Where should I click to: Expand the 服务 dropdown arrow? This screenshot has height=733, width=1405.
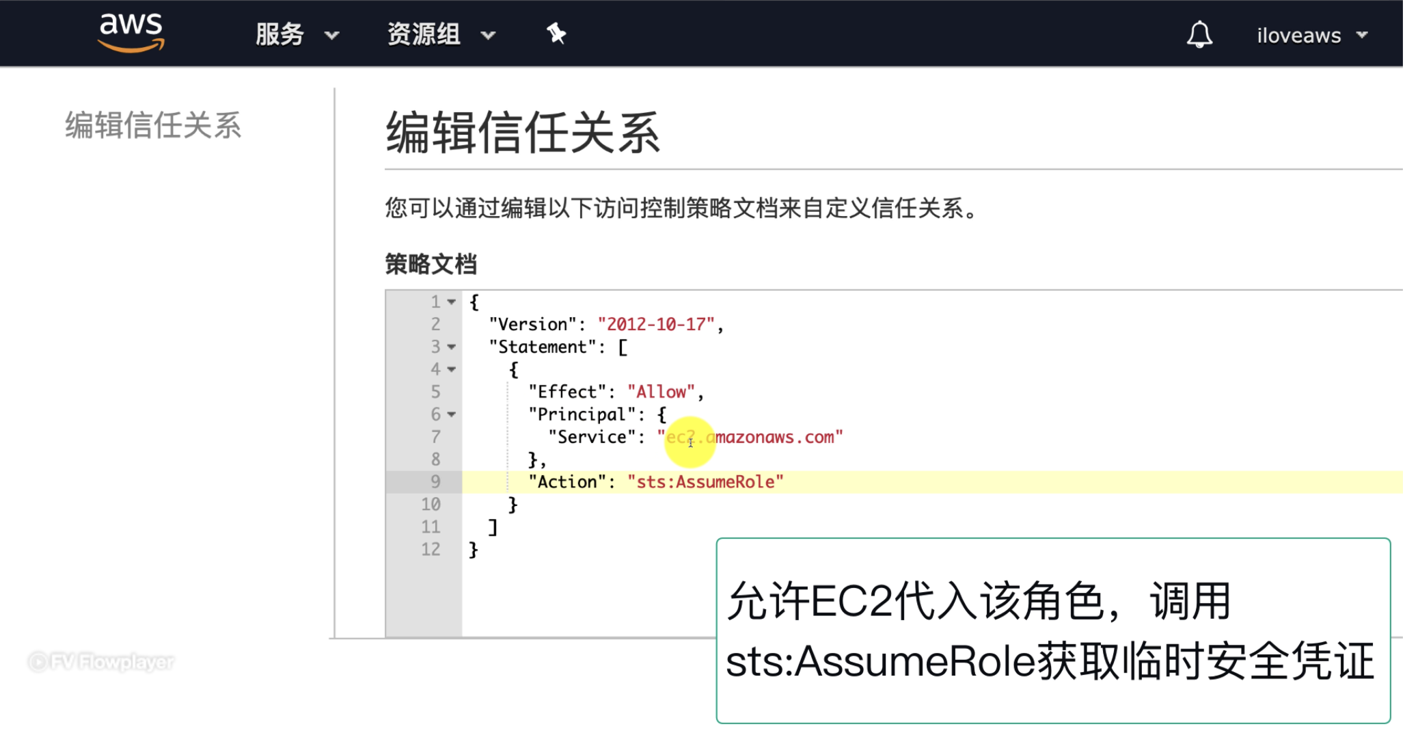[x=331, y=36]
